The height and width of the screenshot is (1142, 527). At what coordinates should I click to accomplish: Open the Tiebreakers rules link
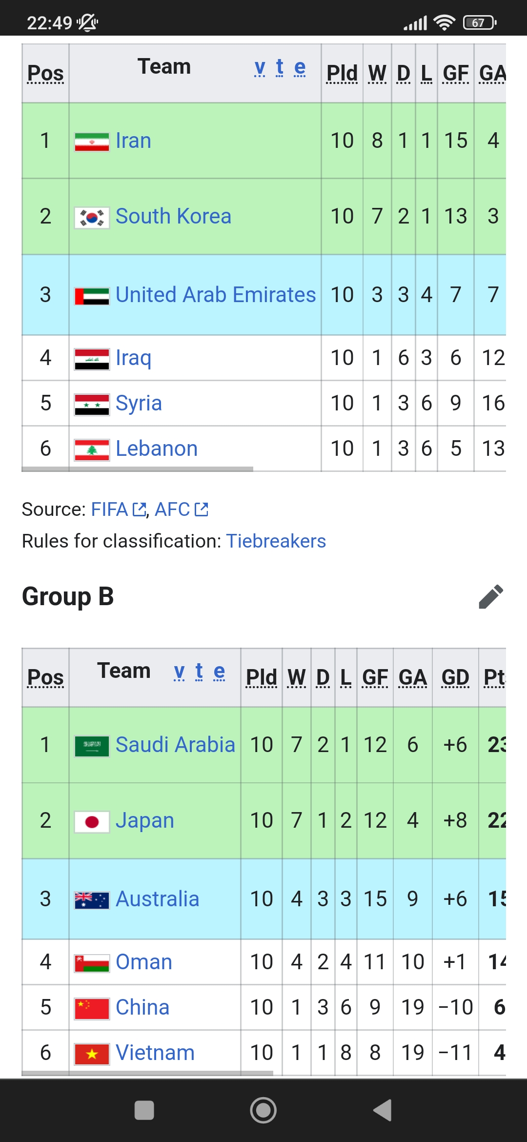tap(276, 541)
